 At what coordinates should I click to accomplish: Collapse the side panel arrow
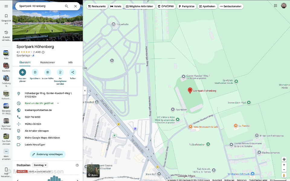[x=85, y=91]
